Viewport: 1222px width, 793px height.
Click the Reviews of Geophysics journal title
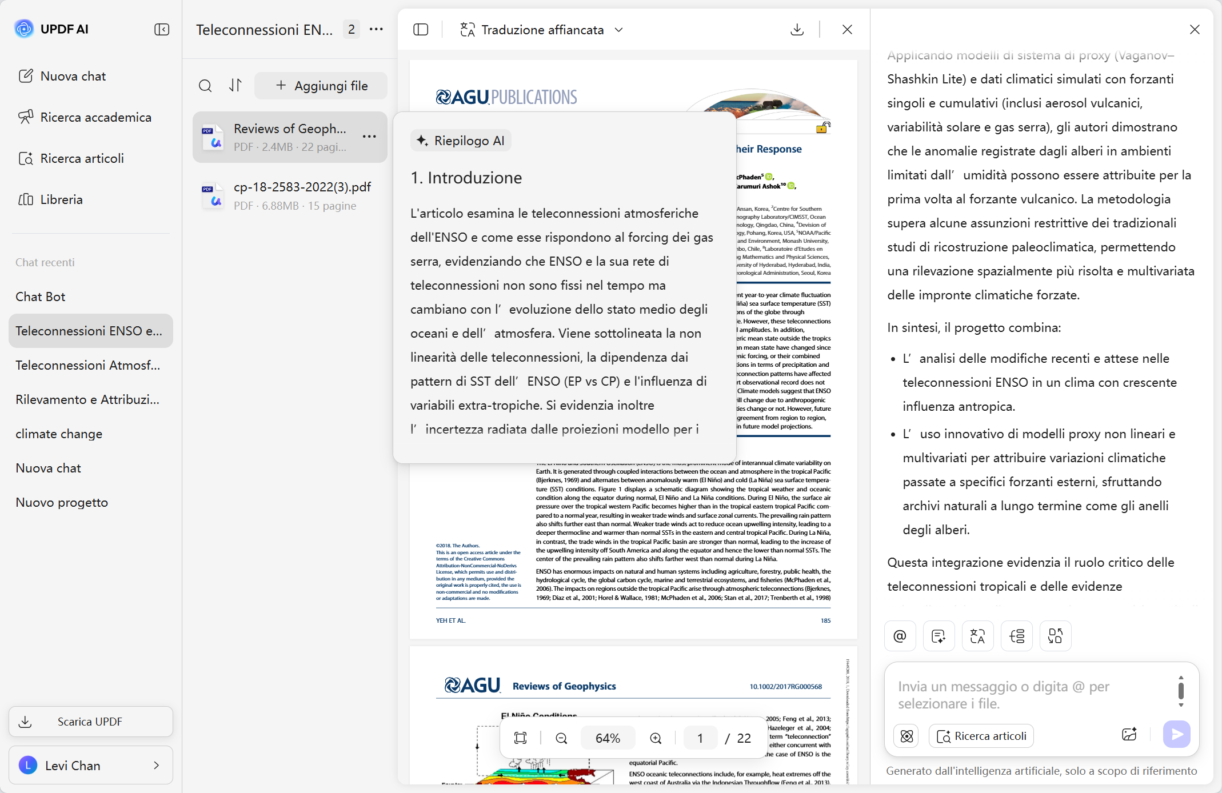click(564, 686)
